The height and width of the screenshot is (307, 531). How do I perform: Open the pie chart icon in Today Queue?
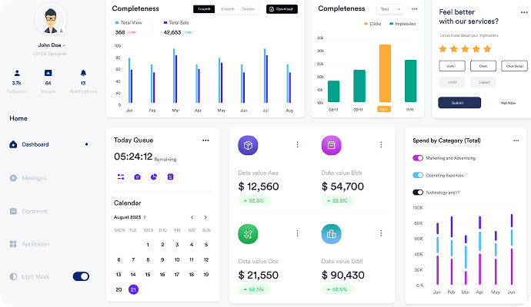point(154,177)
